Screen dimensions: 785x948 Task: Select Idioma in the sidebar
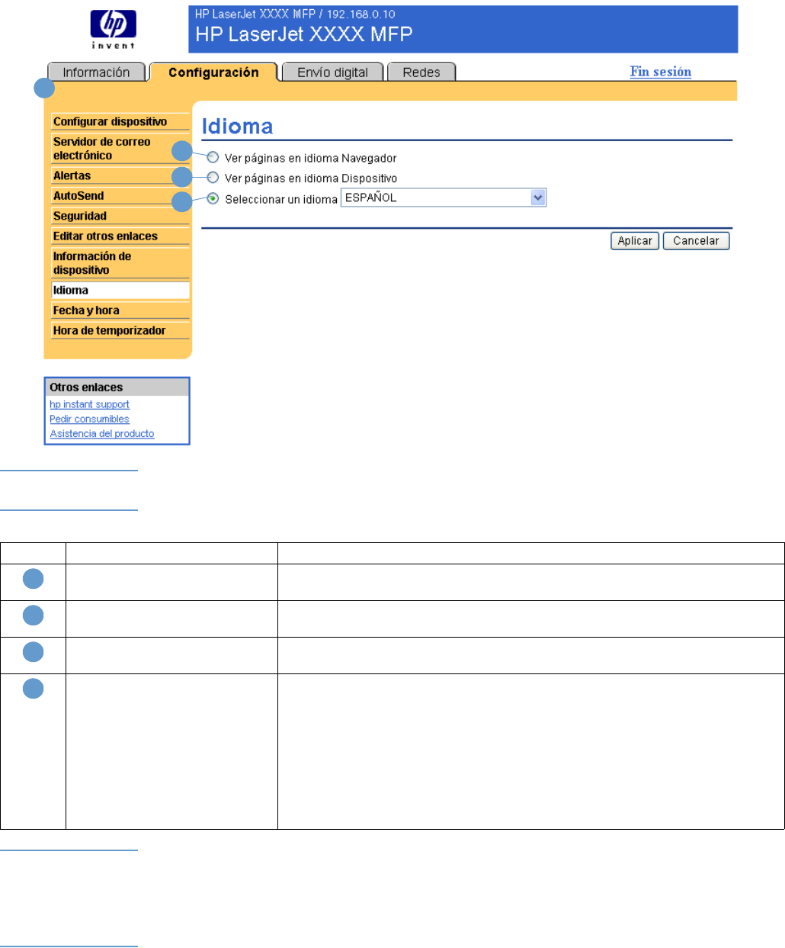coord(120,290)
